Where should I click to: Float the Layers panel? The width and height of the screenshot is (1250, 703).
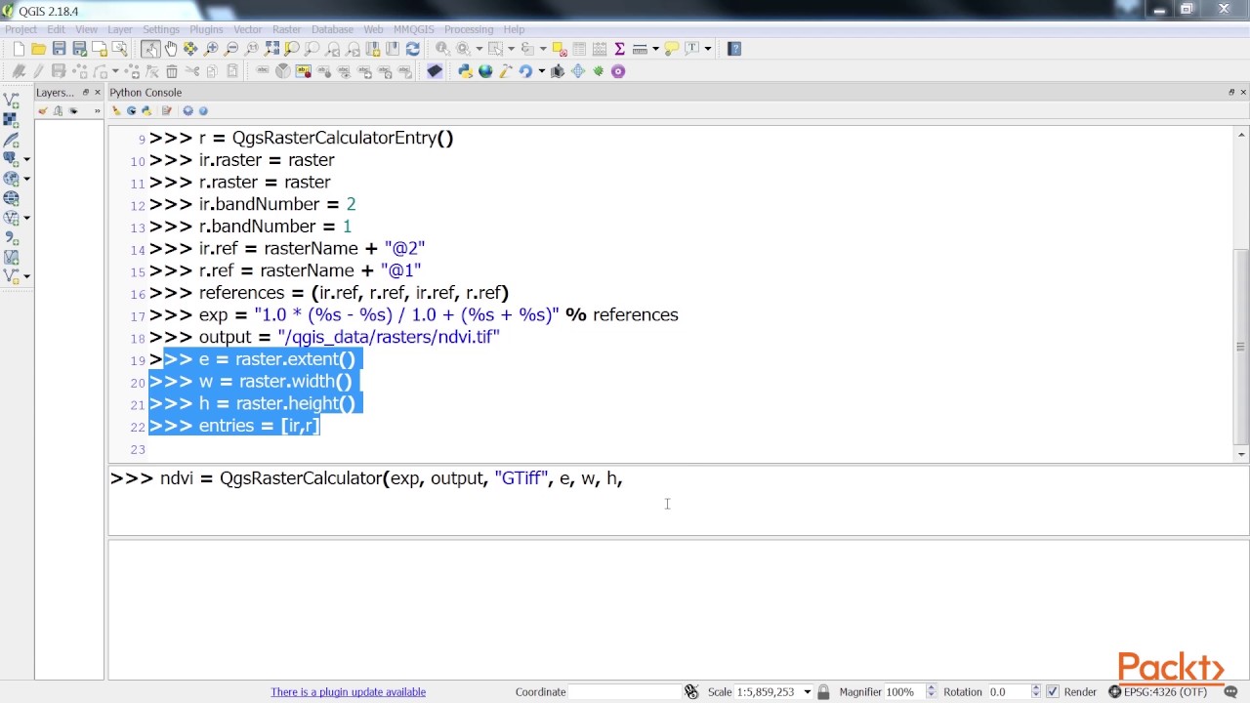point(85,92)
